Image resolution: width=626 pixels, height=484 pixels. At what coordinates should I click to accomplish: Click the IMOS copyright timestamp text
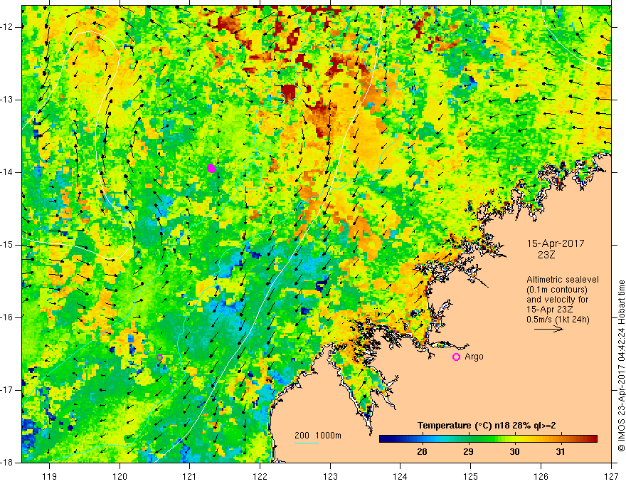(621, 366)
